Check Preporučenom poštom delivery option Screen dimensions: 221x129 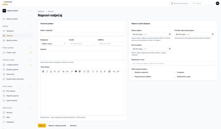[x=132, y=77]
